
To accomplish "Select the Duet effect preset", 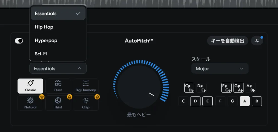I will tap(58, 86).
